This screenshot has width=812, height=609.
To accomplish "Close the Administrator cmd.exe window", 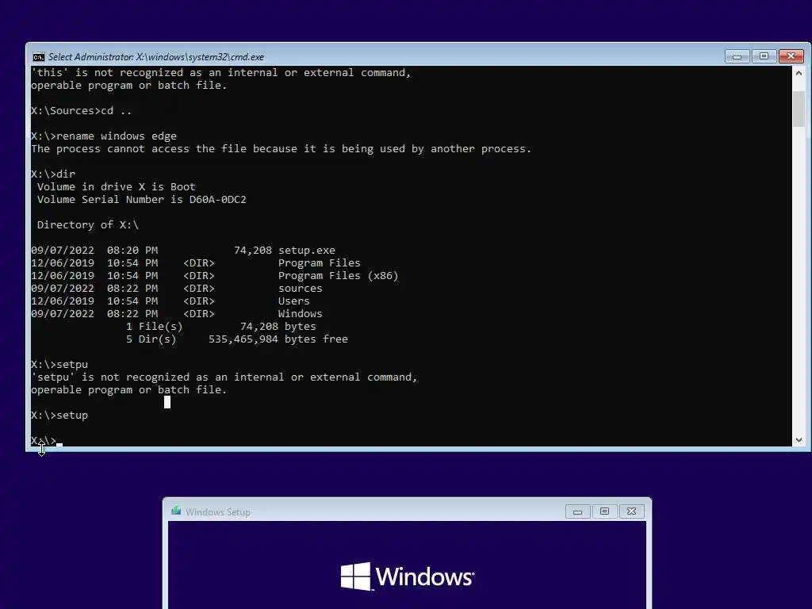I will (x=791, y=56).
